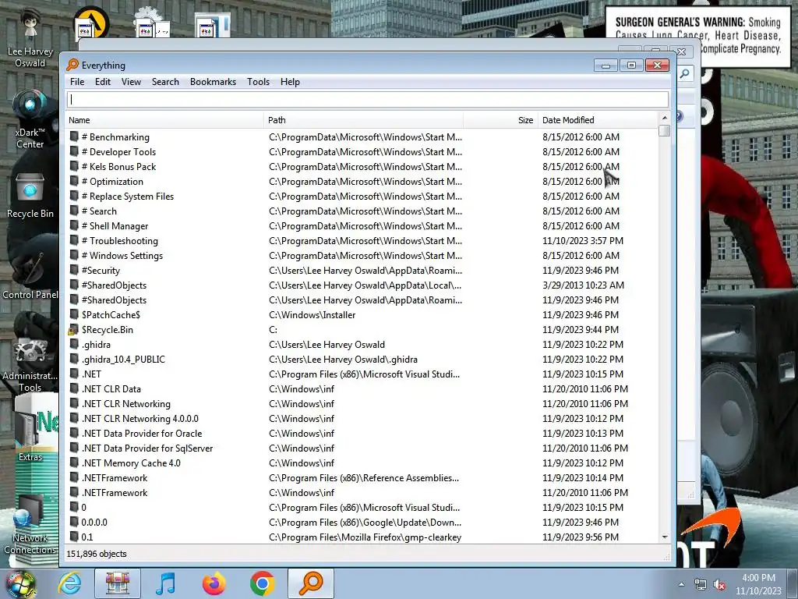Screen dimensions: 798x599
Task: Click the Everything magnifier taskbar button
Action: pos(310,583)
